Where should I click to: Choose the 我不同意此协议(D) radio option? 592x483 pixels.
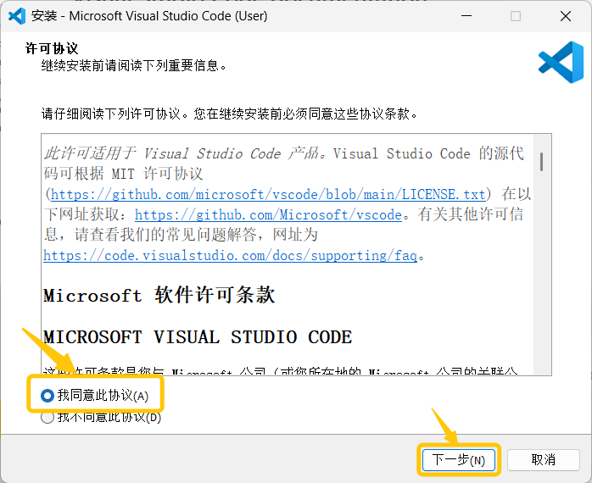tap(48, 417)
